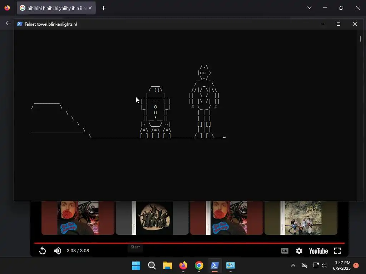This screenshot has height=274, width=366.
Task: Close the Telnet window
Action: coord(355,24)
